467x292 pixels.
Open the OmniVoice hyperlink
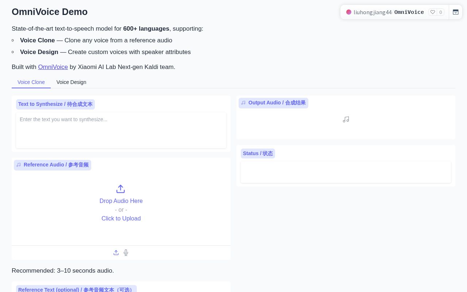[53, 67]
